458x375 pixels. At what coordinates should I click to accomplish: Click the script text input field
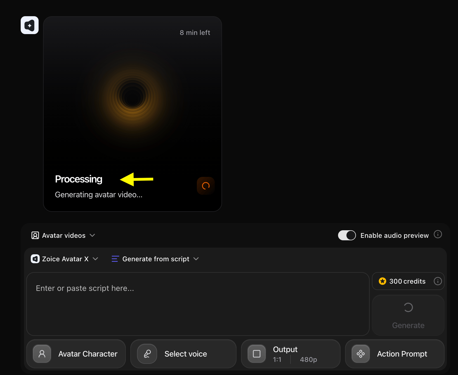coord(198,304)
